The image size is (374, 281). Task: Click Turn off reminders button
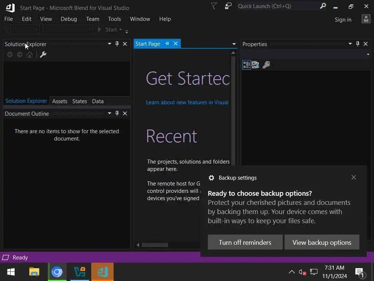pos(245,242)
